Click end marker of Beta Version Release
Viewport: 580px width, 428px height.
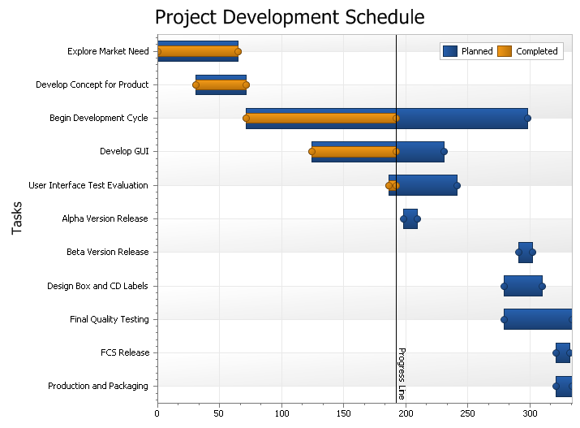coord(533,252)
